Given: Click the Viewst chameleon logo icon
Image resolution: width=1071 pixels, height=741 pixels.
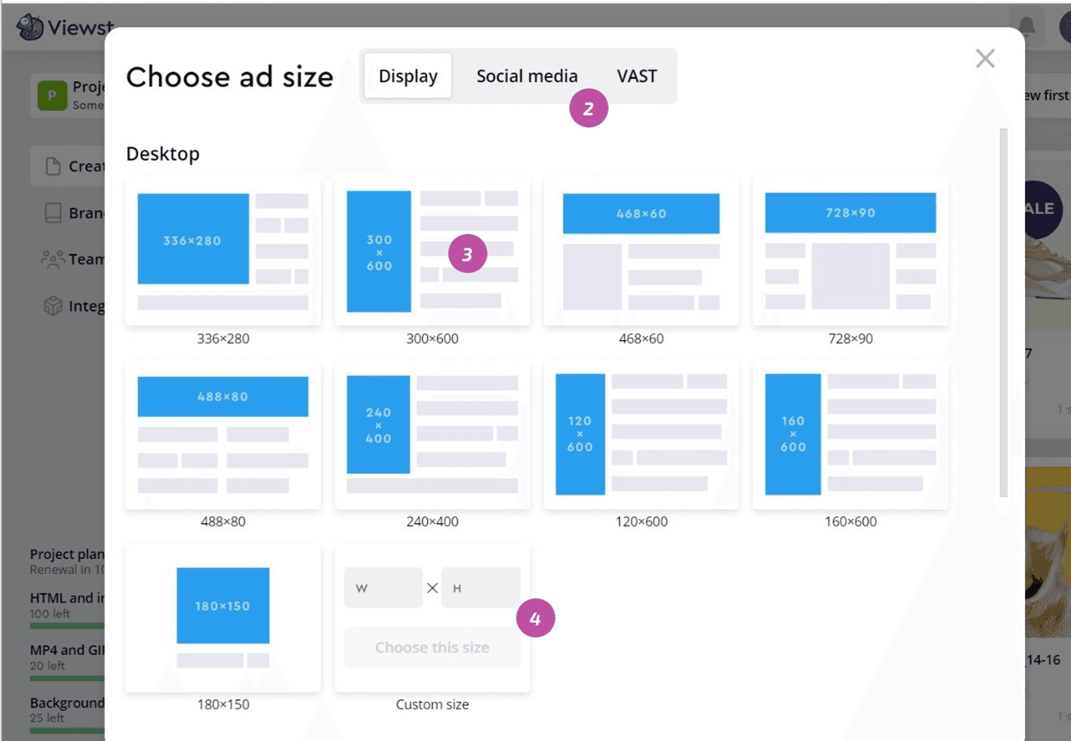Looking at the screenshot, I should tap(29, 26).
